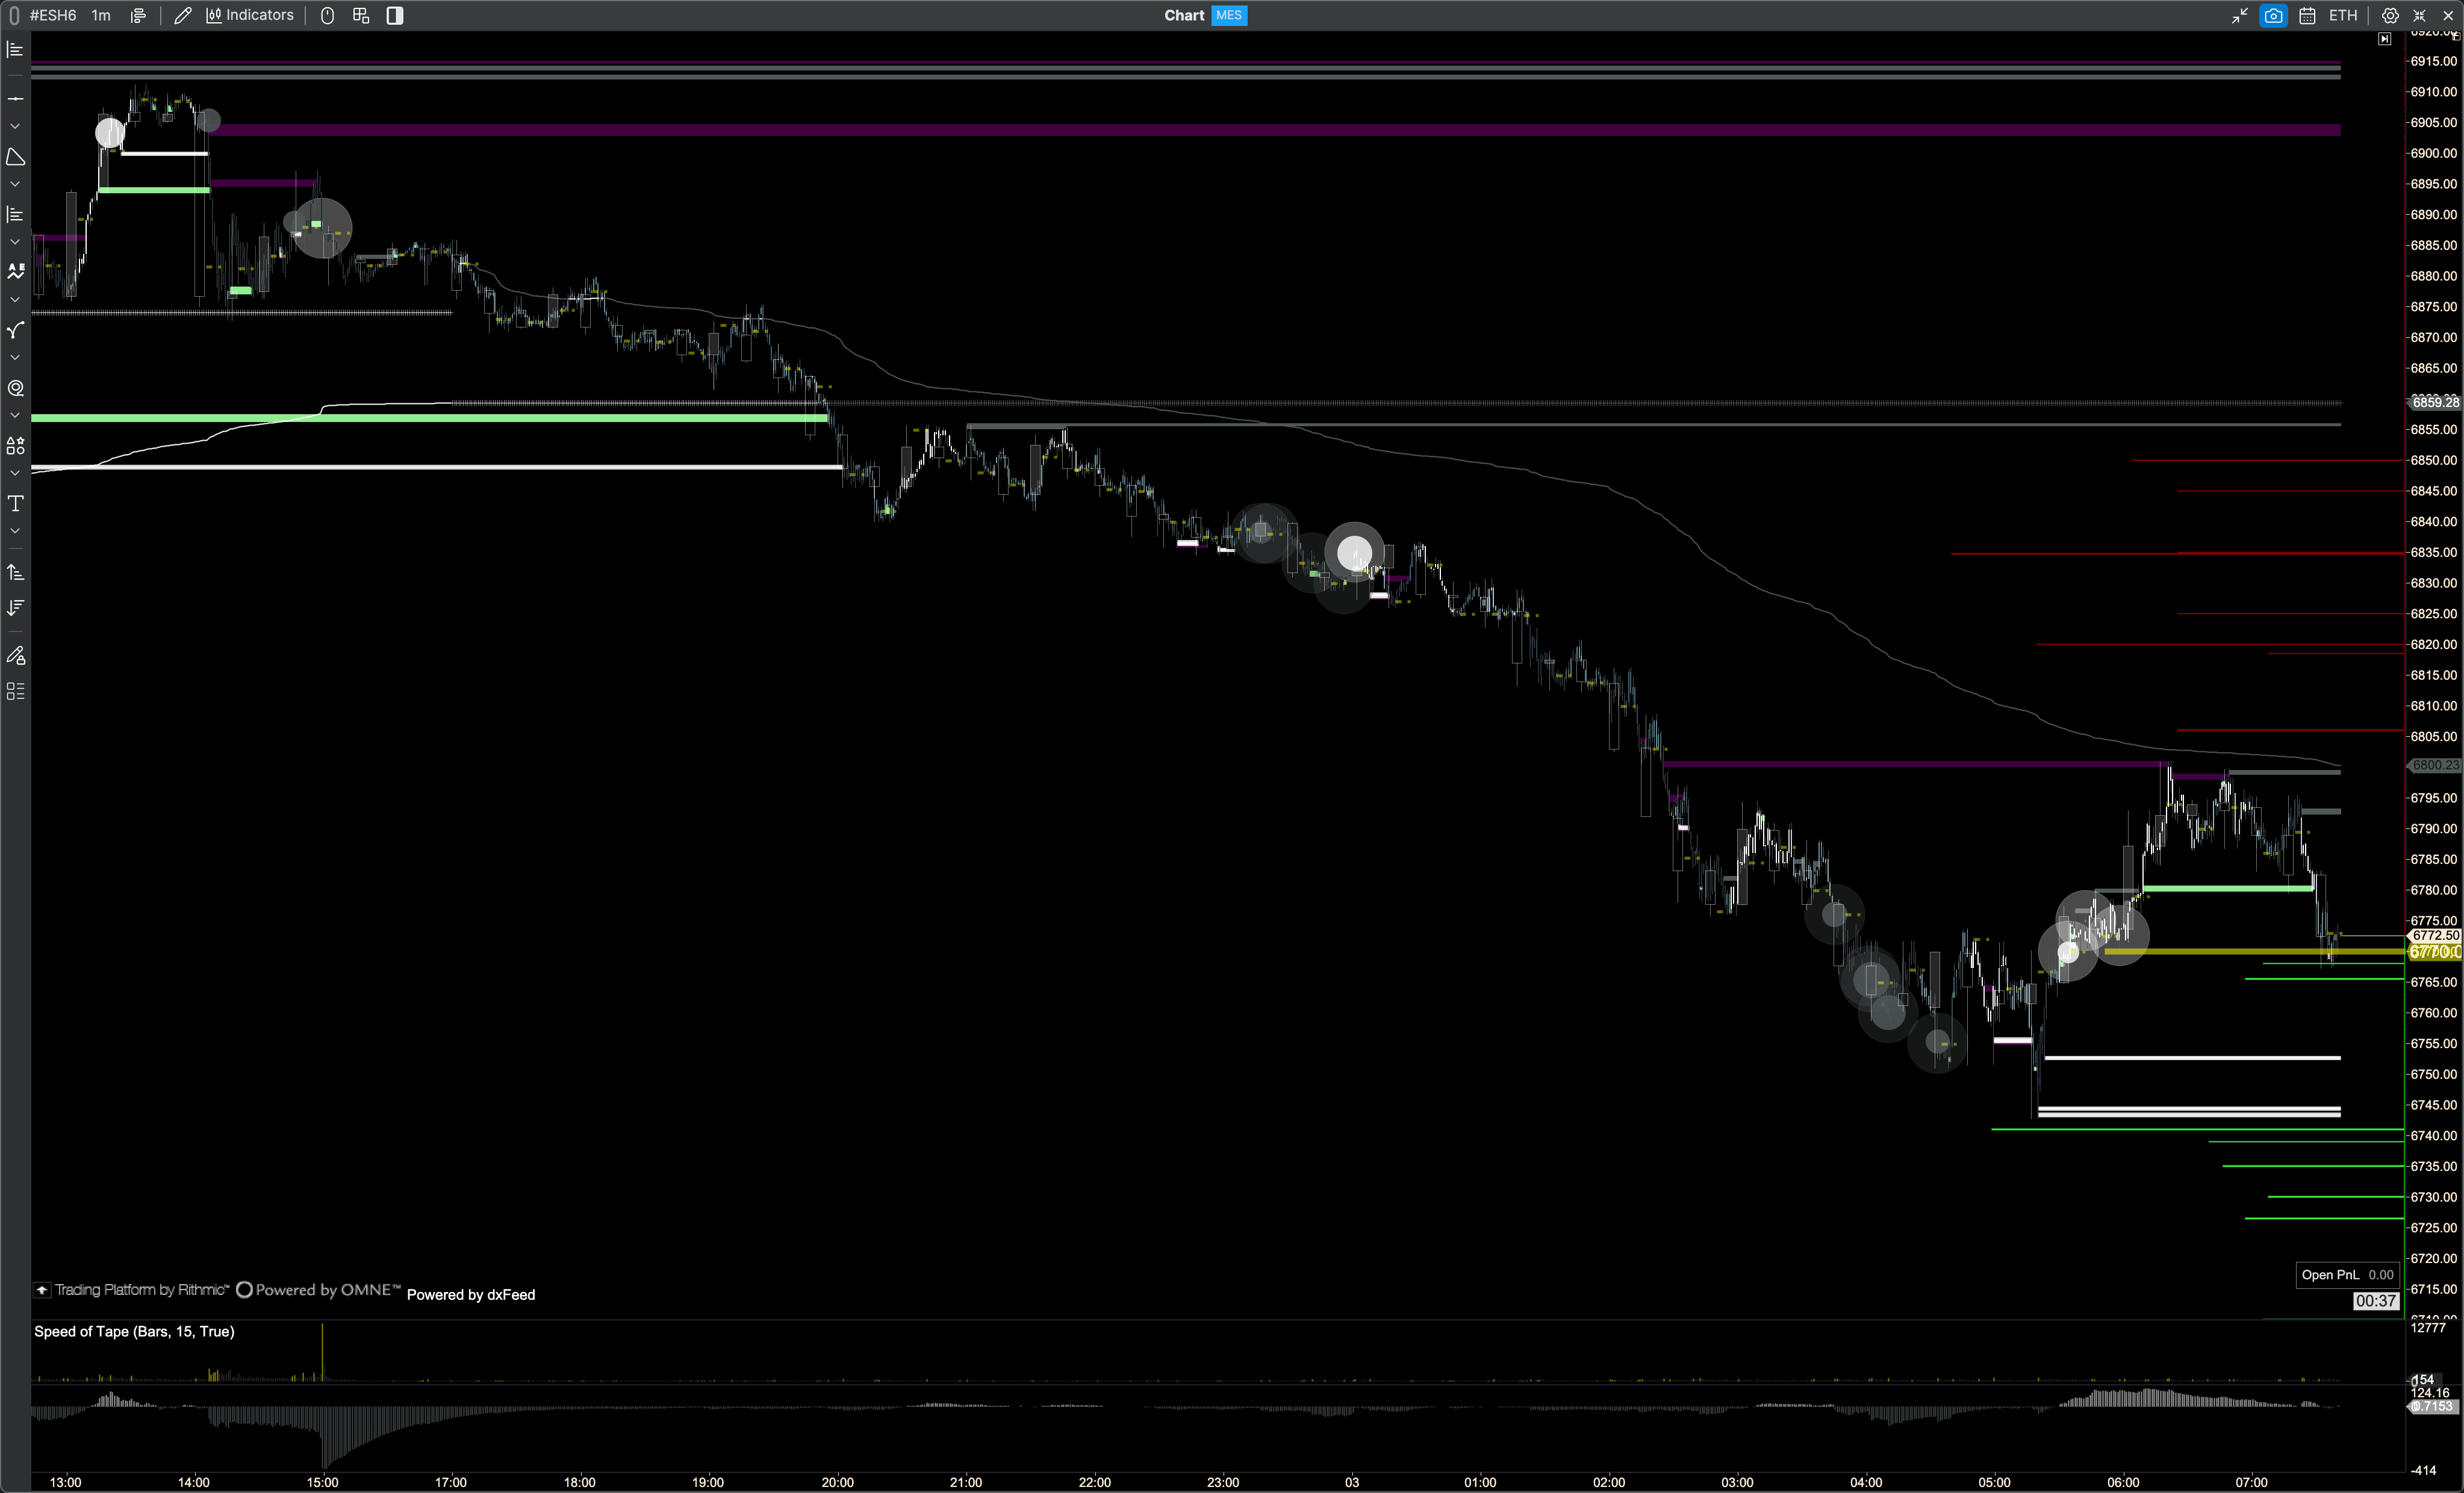The width and height of the screenshot is (2464, 1493).
Task: Select the Fibonacci spiral tool
Action: (x=15, y=388)
